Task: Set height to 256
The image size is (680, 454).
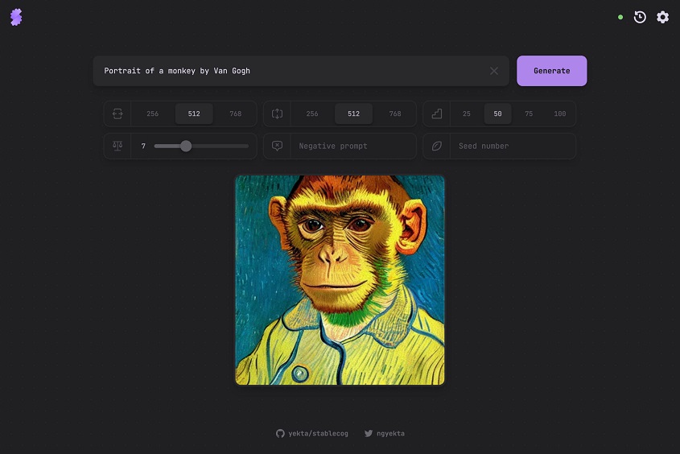Action: [x=312, y=113]
